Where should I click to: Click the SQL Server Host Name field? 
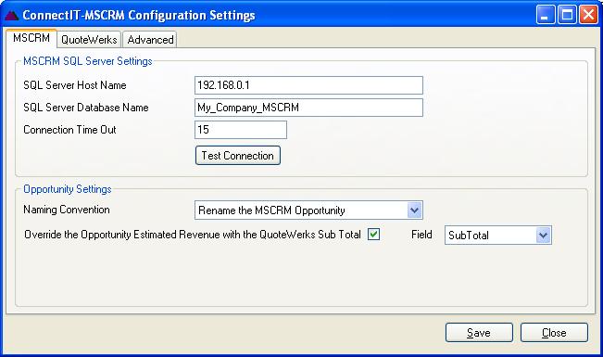pyautogui.click(x=308, y=85)
